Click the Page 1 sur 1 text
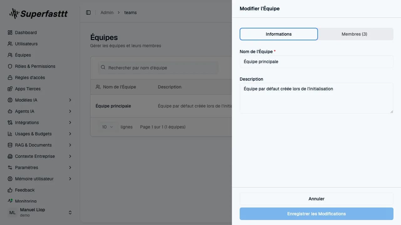Viewport: 401px width, 225px height. pos(163,127)
